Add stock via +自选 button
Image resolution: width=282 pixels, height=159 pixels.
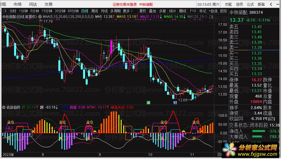point(213,11)
